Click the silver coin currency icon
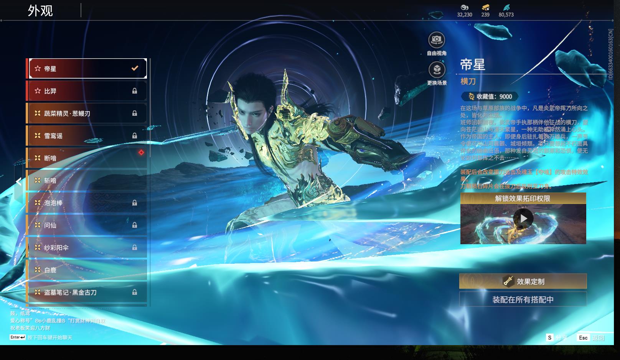The height and width of the screenshot is (360, 620). (464, 7)
